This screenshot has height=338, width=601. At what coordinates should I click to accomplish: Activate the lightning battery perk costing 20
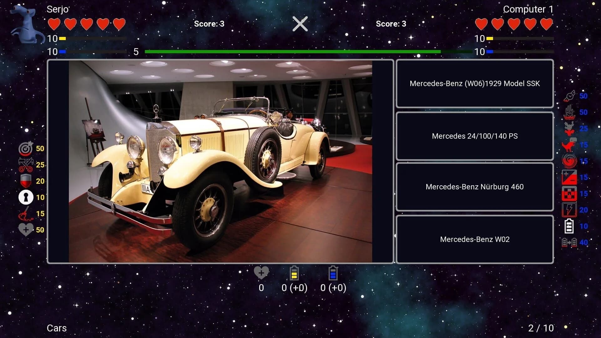pyautogui.click(x=570, y=210)
